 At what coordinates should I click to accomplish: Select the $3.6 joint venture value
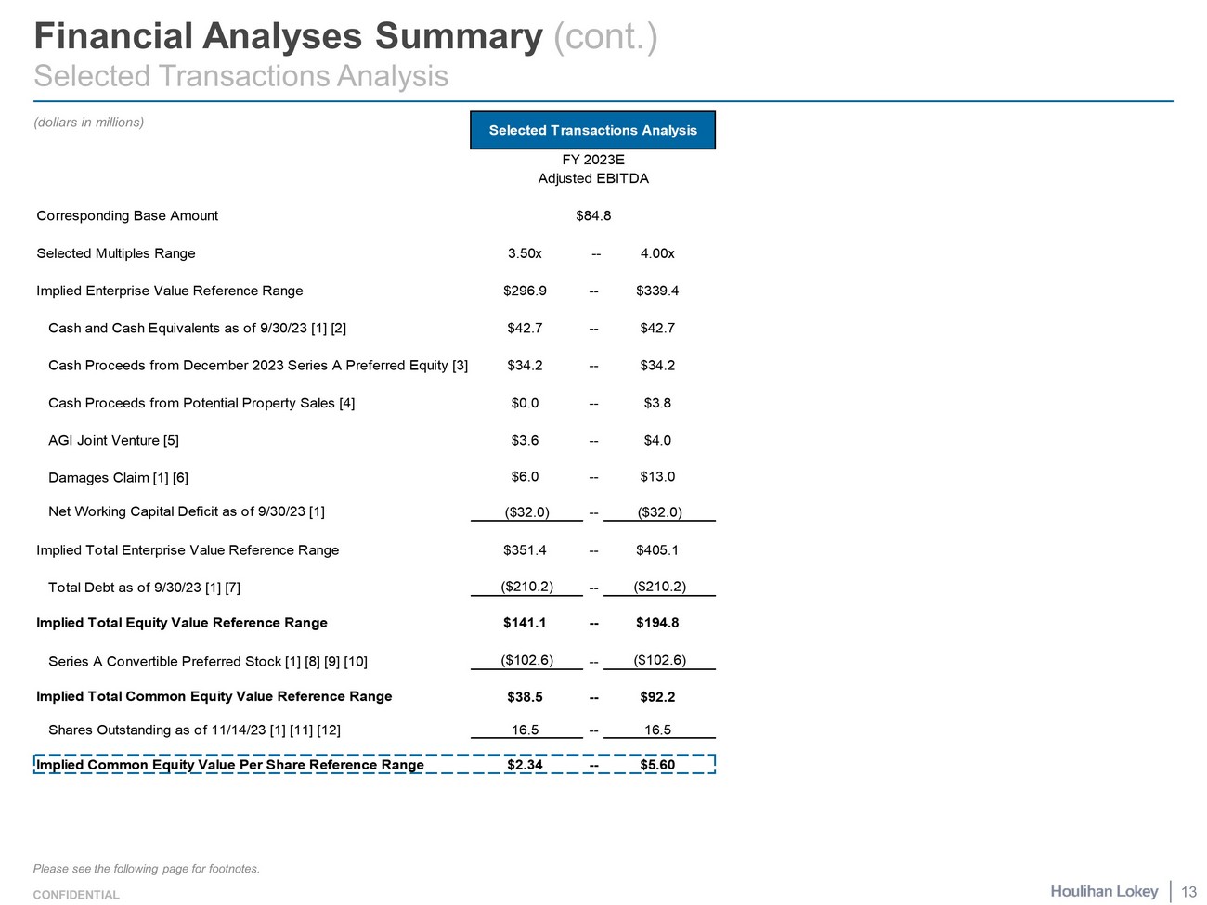[x=525, y=440]
